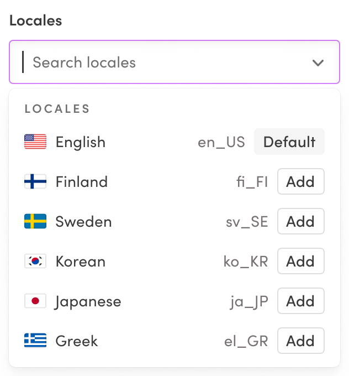Click the United States flag icon
This screenshot has width=349, height=376.
click(35, 142)
